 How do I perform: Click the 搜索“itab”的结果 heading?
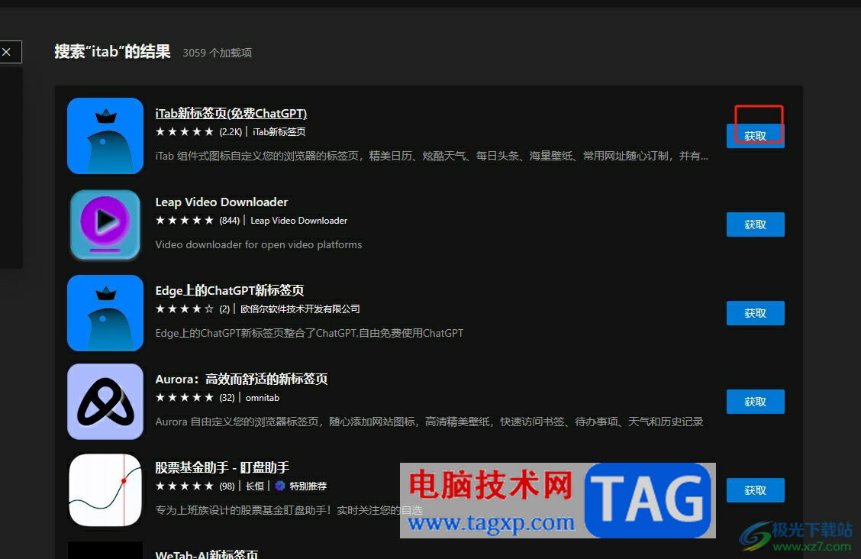(x=112, y=52)
